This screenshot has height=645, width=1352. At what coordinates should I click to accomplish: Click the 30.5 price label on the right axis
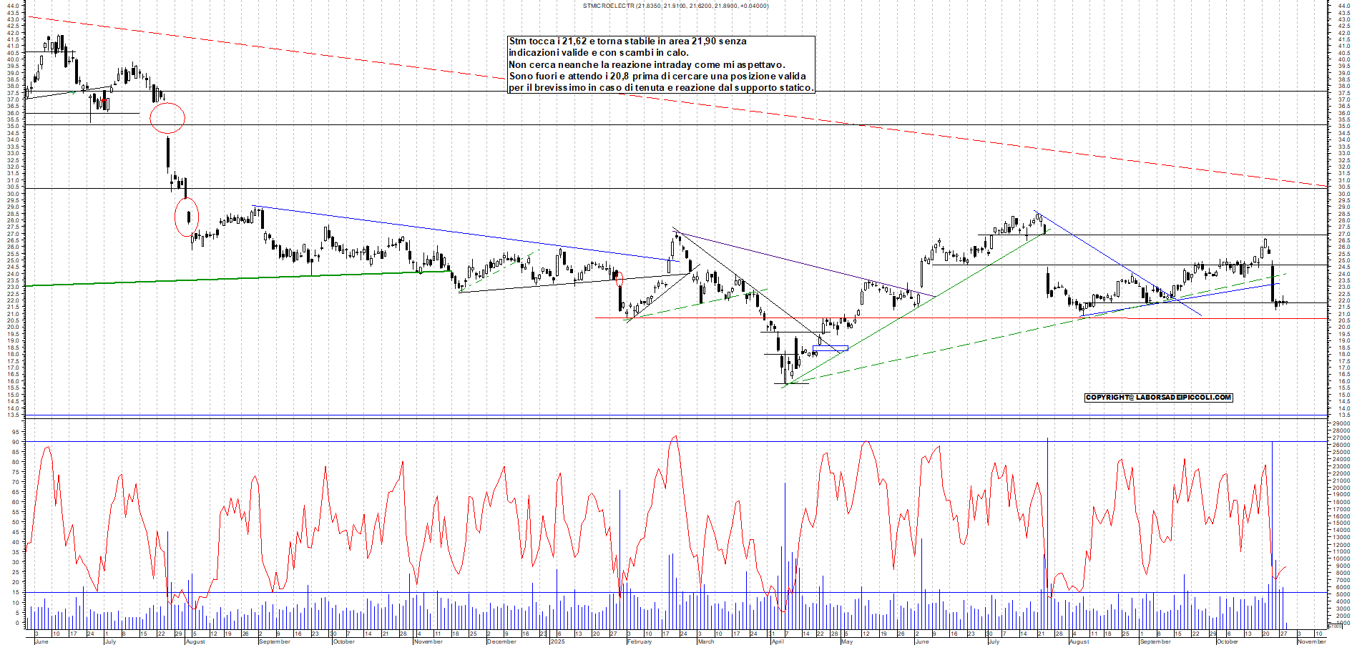[x=1343, y=187]
